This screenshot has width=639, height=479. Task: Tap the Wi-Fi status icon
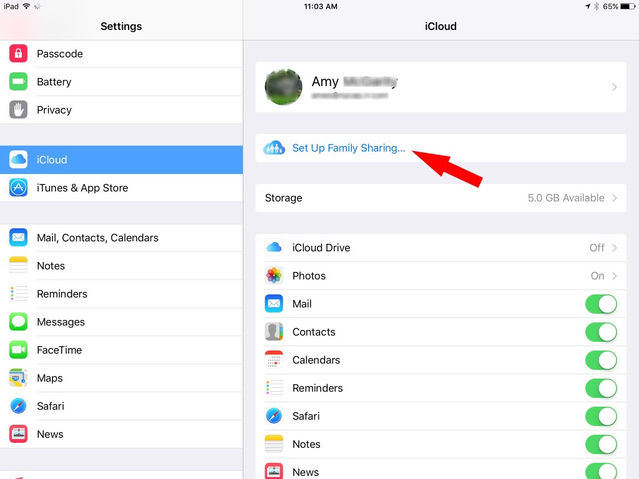pyautogui.click(x=26, y=6)
